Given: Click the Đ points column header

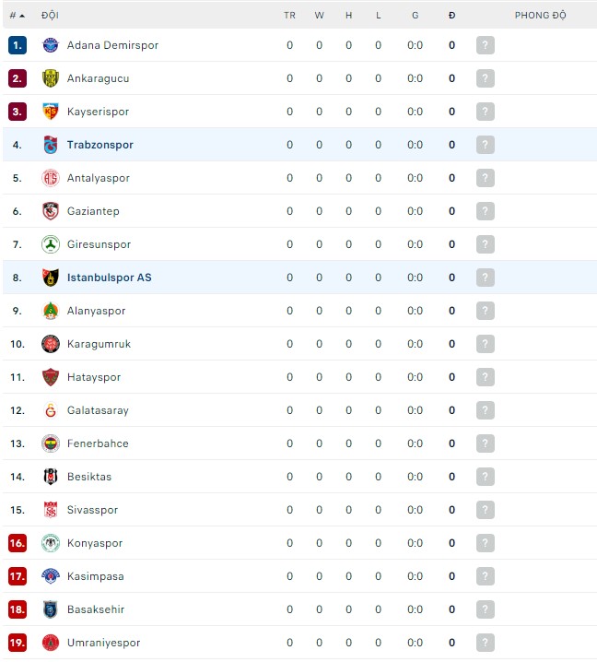Looking at the screenshot, I should click(451, 16).
